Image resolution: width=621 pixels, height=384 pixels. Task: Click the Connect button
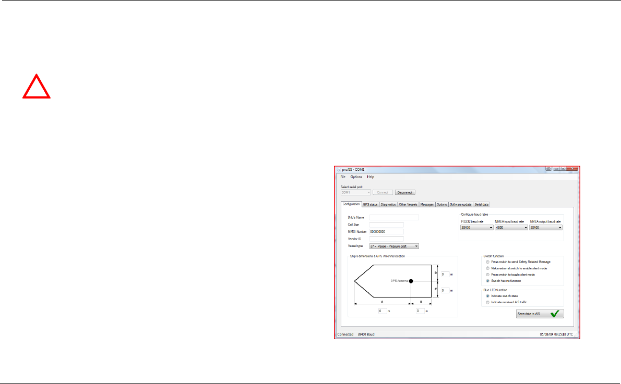[x=383, y=193]
